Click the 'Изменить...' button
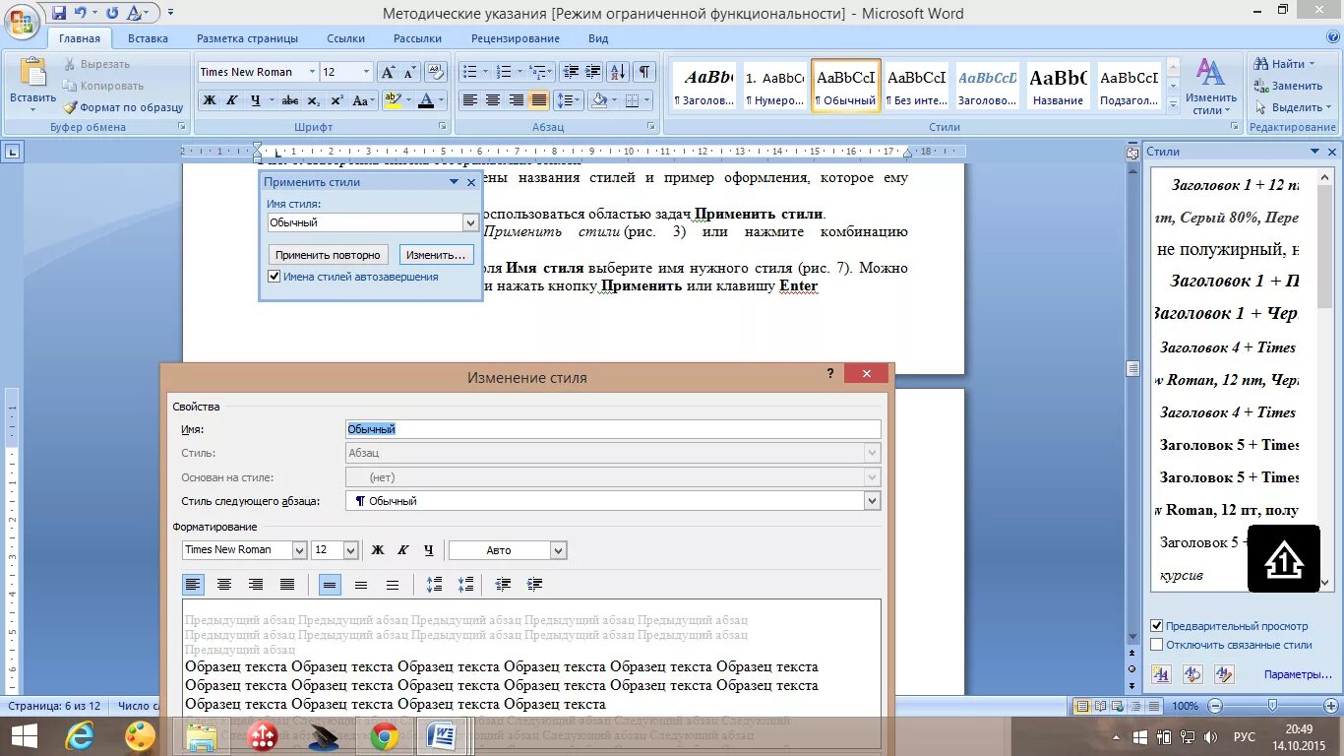This screenshot has height=756, width=1344. tap(436, 255)
